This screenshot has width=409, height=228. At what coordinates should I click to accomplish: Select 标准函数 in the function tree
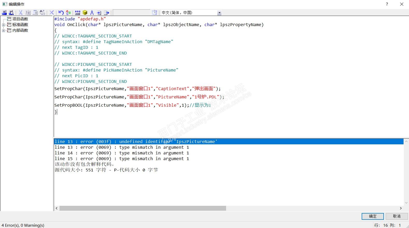point(20,25)
